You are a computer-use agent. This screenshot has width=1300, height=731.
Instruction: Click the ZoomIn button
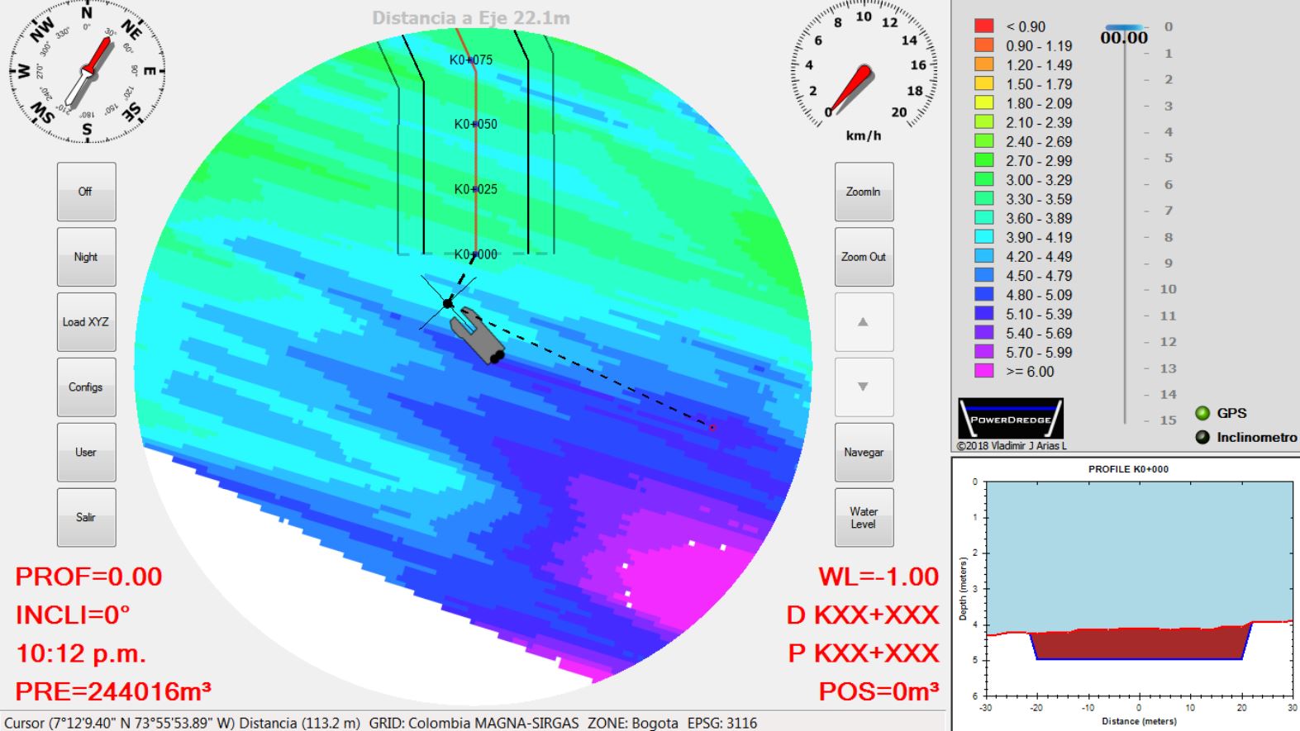pos(864,192)
